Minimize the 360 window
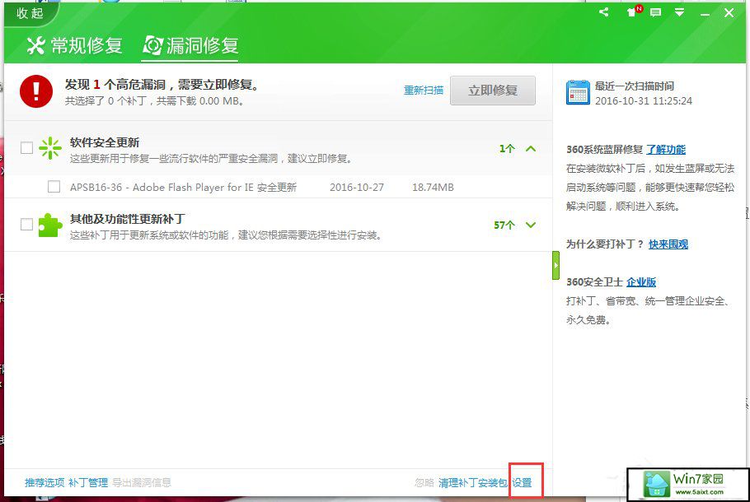The height and width of the screenshot is (502, 750). pos(705,14)
